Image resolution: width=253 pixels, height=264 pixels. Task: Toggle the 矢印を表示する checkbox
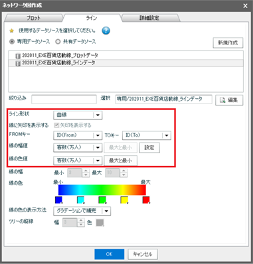[x=56, y=125]
